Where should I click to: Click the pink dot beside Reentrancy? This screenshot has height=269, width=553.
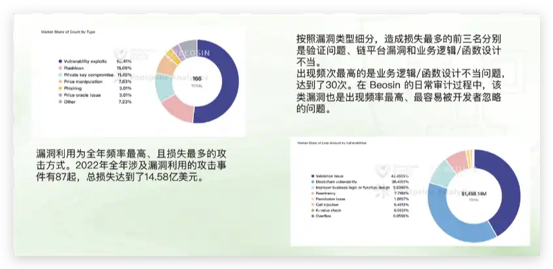tap(313, 193)
